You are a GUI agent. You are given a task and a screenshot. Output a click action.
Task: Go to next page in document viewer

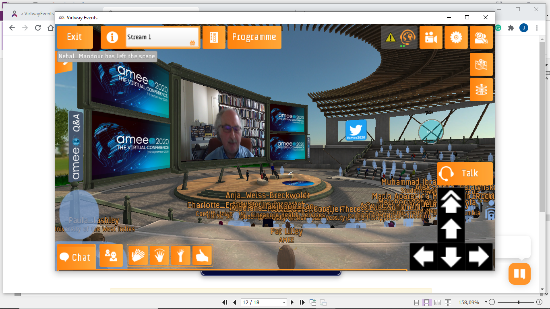point(292,302)
